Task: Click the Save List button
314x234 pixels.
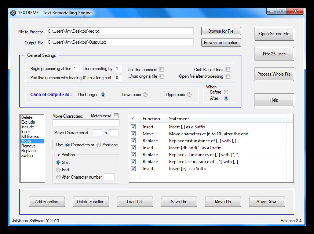Action: coord(179,202)
